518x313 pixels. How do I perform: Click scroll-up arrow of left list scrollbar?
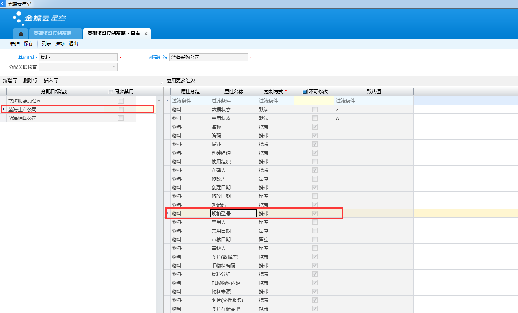point(159,100)
